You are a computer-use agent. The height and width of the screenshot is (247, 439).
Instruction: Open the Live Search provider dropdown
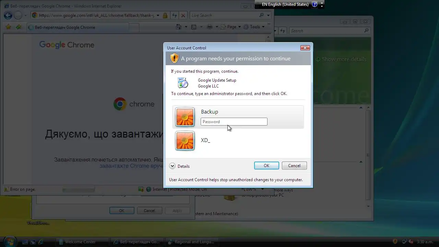pos(269,15)
